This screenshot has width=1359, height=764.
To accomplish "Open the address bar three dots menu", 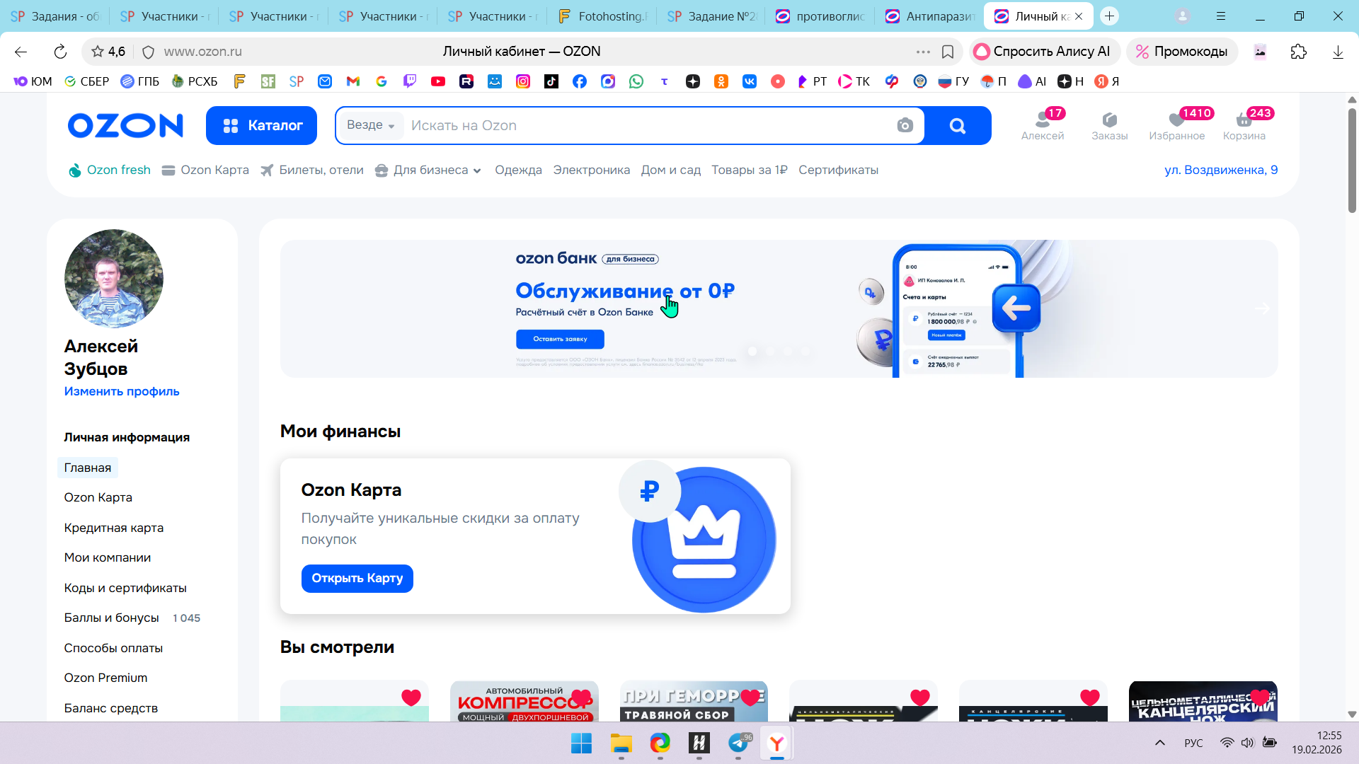I will [x=923, y=52].
